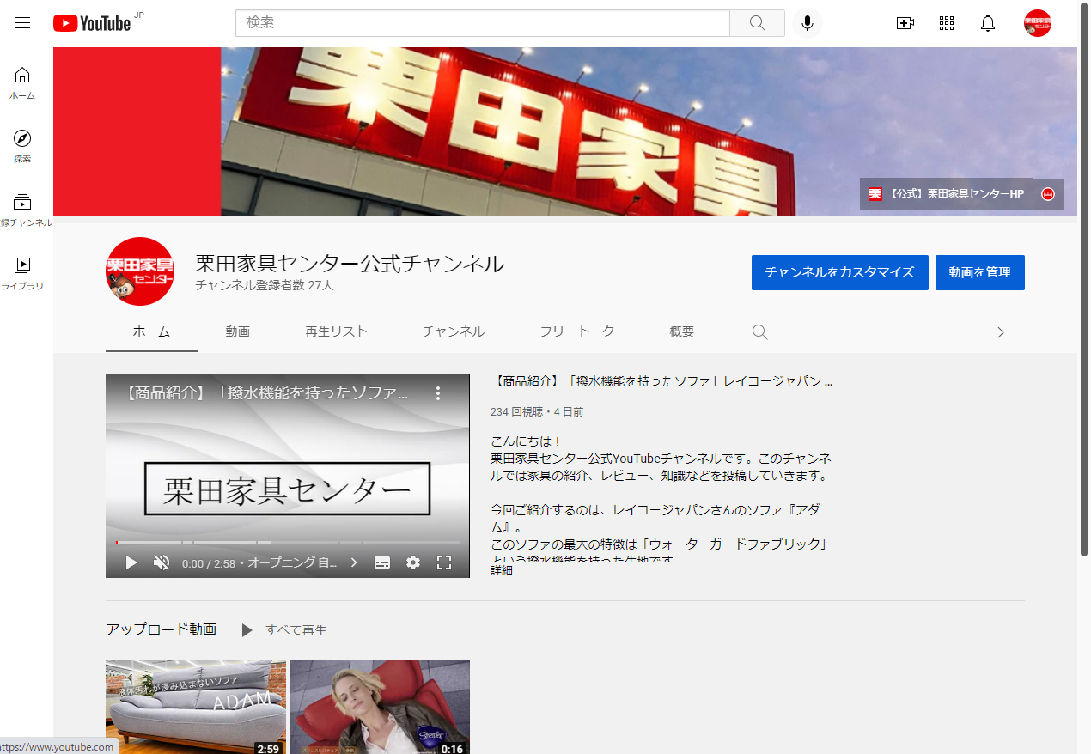This screenshot has height=754, width=1091.
Task: Open the 0:16 recliner video thumbnail
Action: [380, 707]
